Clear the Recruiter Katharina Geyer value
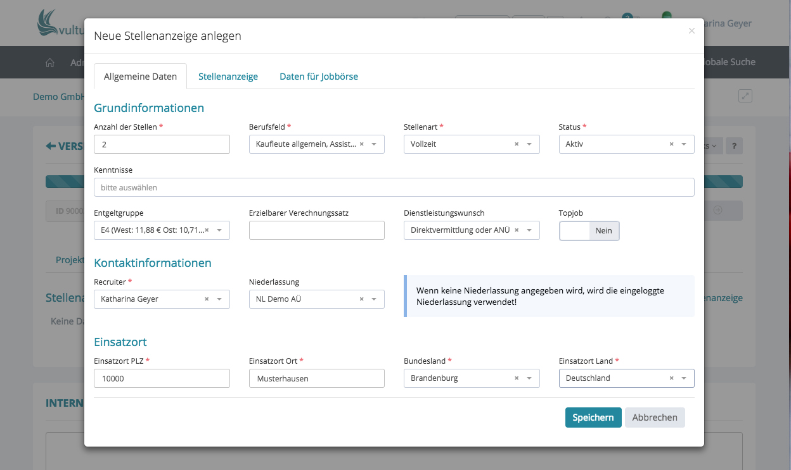This screenshot has height=470, width=791. point(207,299)
